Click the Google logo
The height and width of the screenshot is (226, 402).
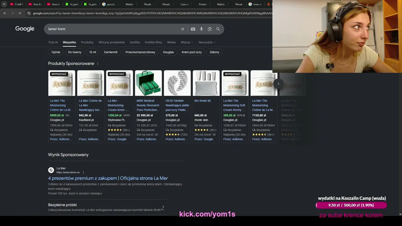click(25, 29)
